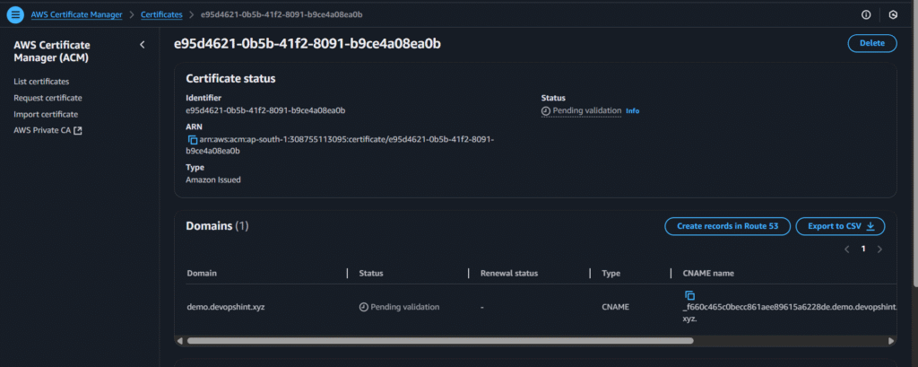Collapse the ACM sidebar with the chevron

pyautogui.click(x=143, y=45)
